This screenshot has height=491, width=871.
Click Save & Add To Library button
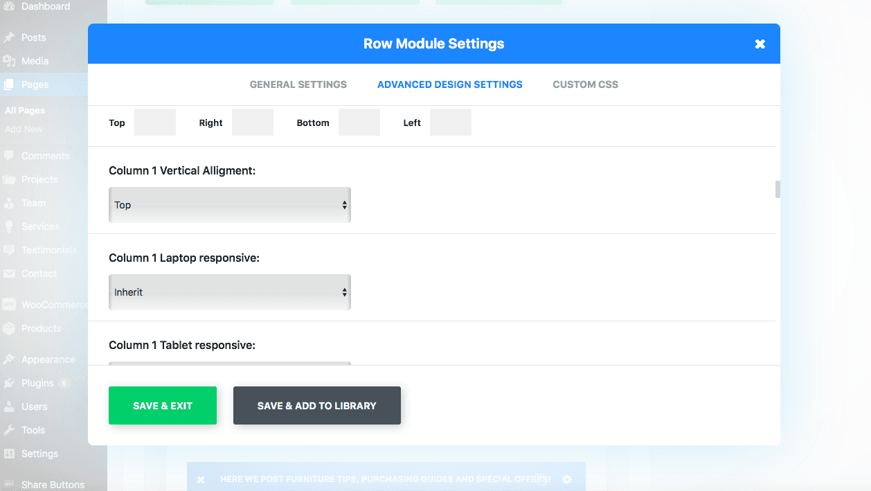coord(316,406)
